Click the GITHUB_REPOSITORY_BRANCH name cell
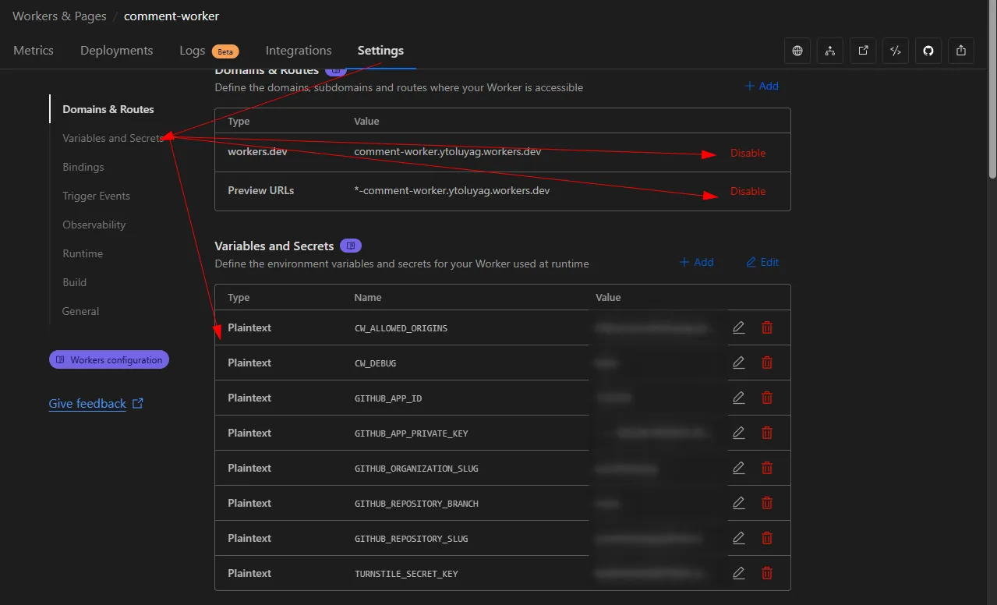 (x=416, y=504)
